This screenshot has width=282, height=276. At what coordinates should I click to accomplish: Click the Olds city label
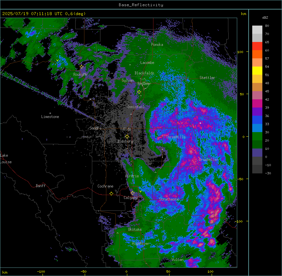coord(127,129)
